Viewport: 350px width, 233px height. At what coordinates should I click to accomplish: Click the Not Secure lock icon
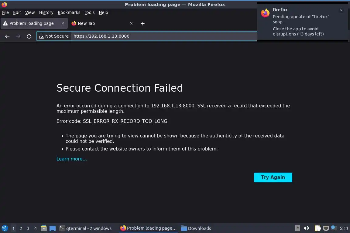point(42,36)
